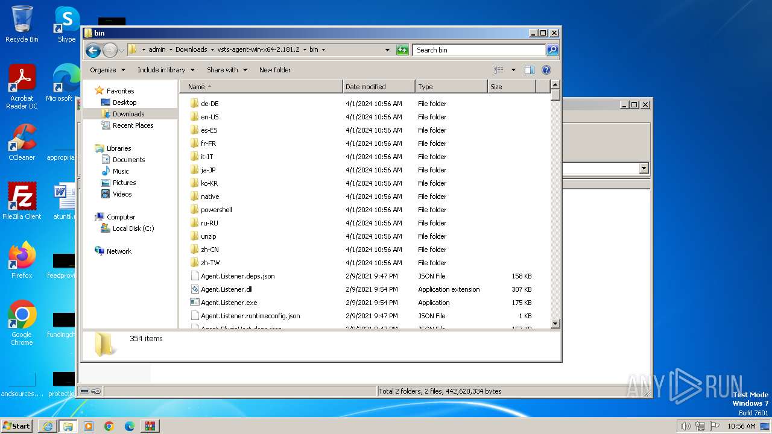This screenshot has width=772, height=434.
Task: Select the native folder icon
Action: [194, 197]
